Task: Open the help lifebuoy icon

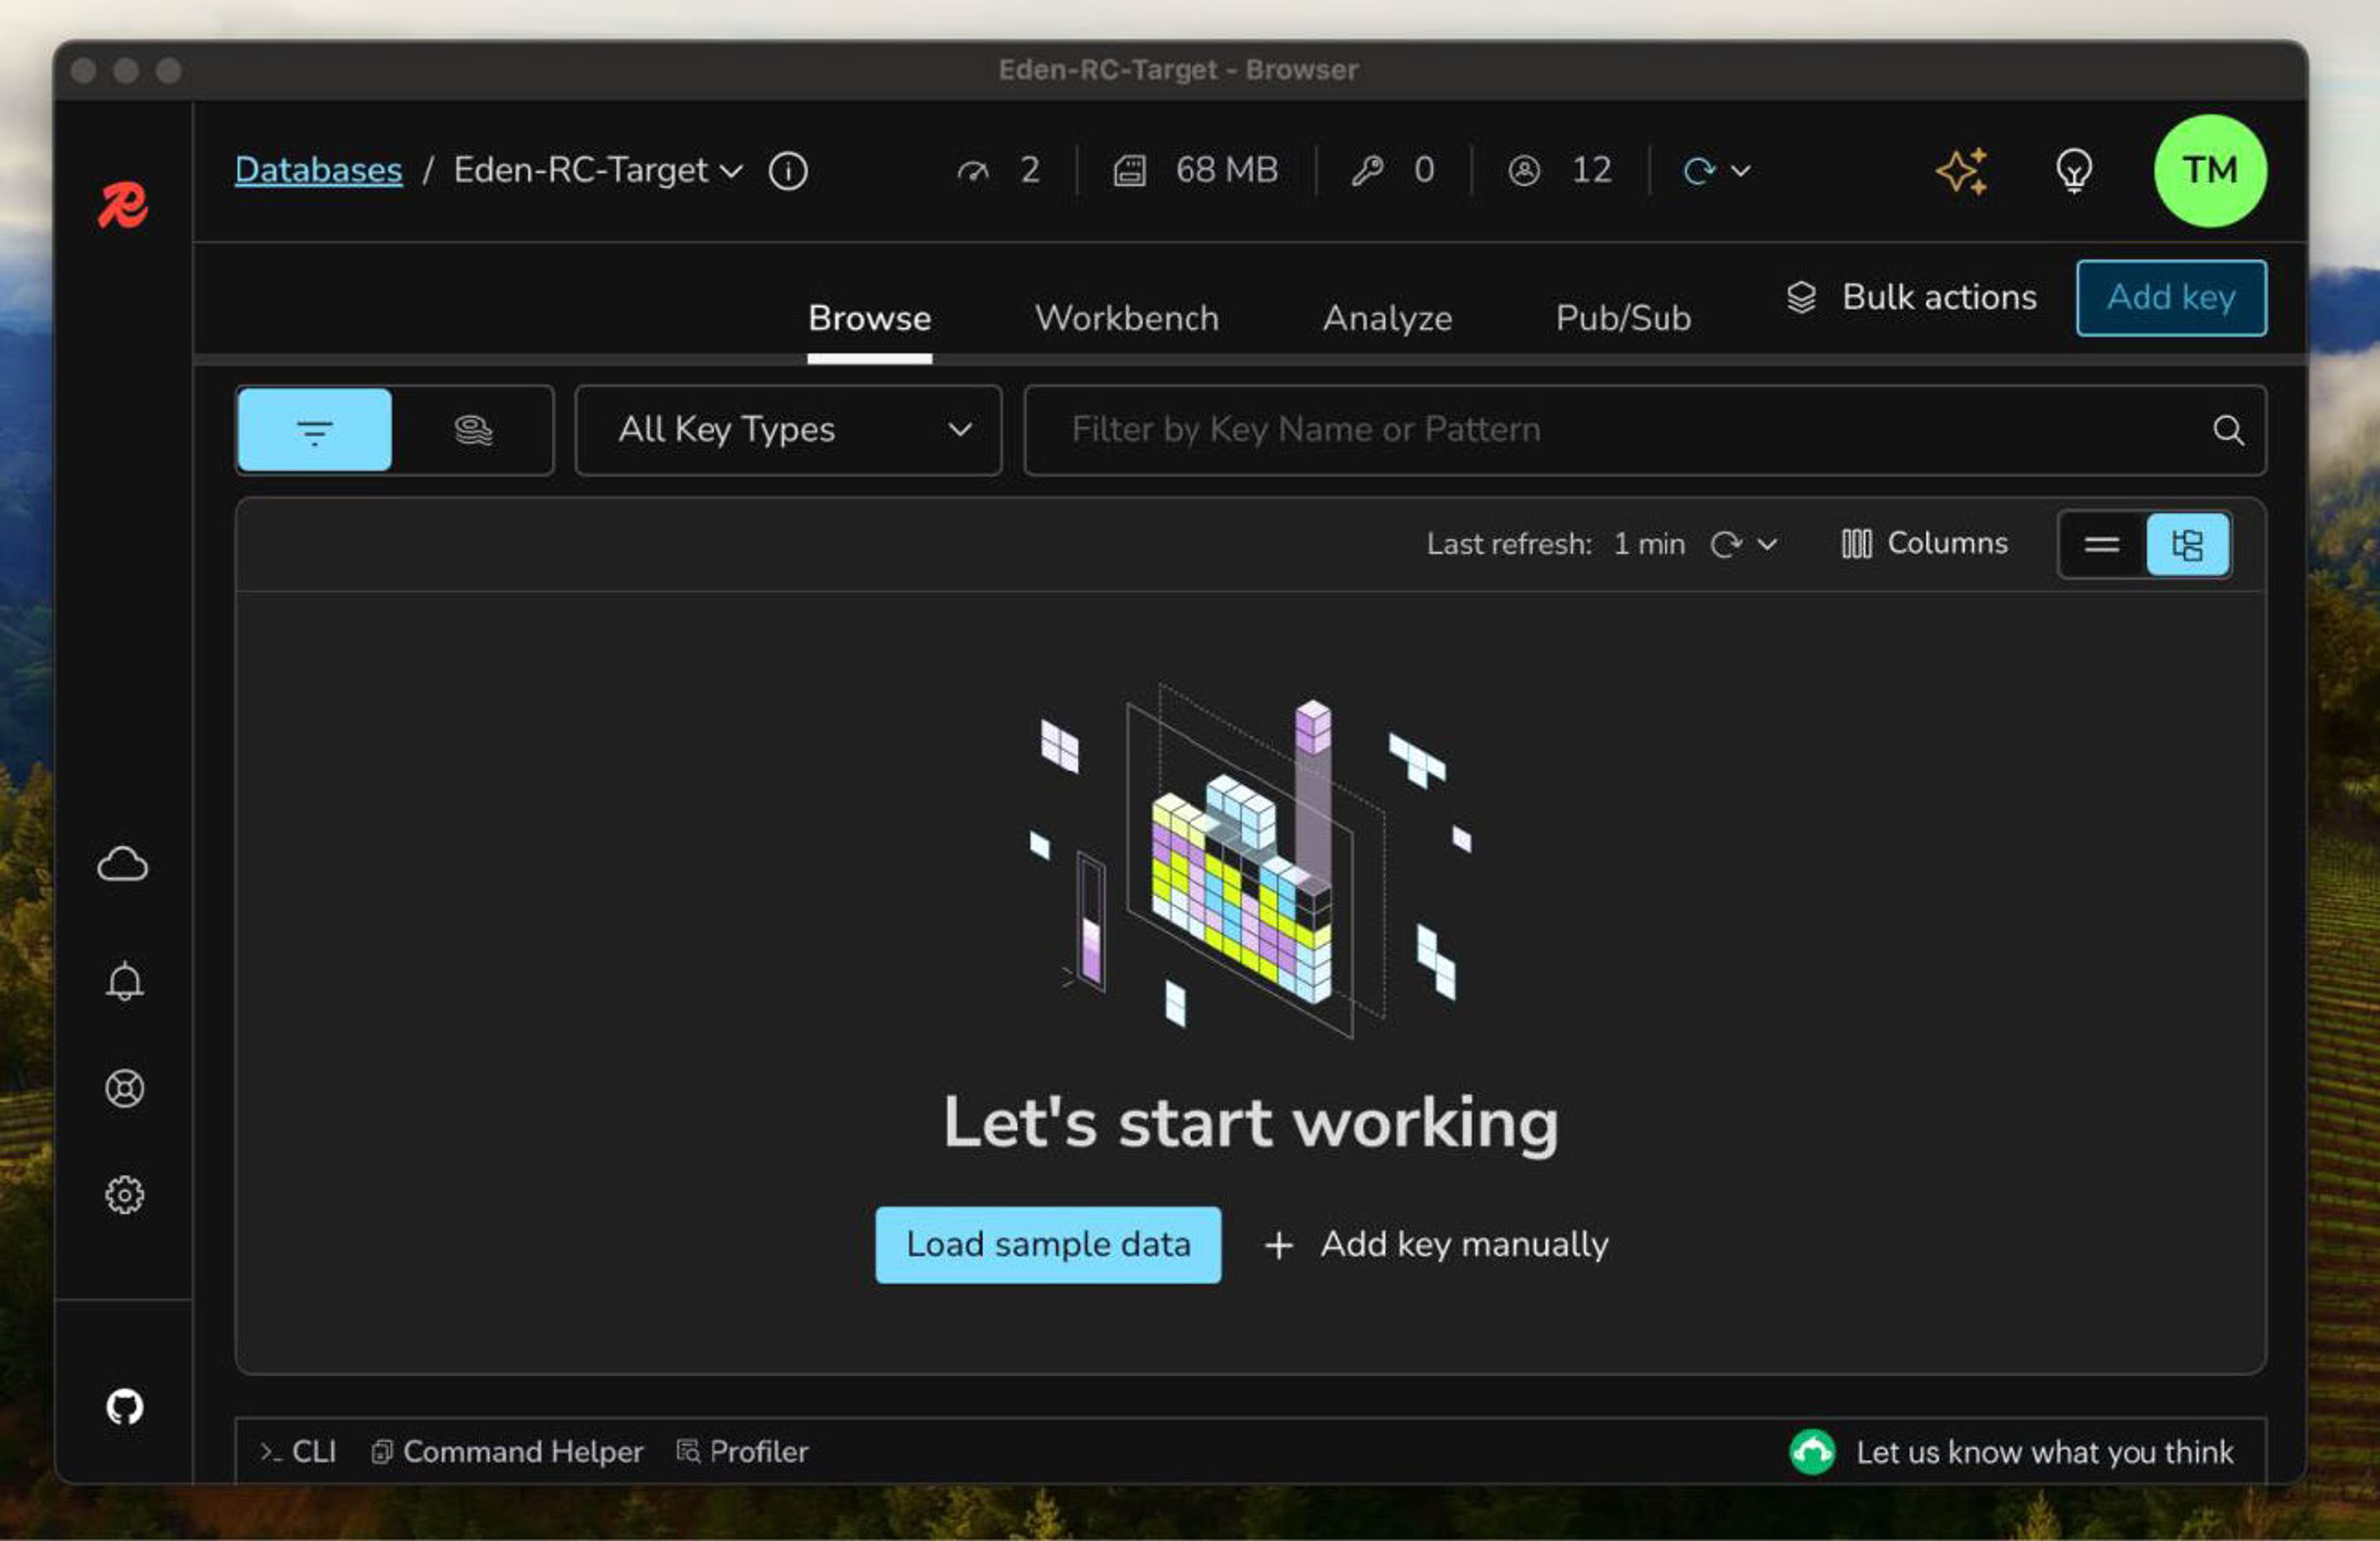Action: (124, 1088)
